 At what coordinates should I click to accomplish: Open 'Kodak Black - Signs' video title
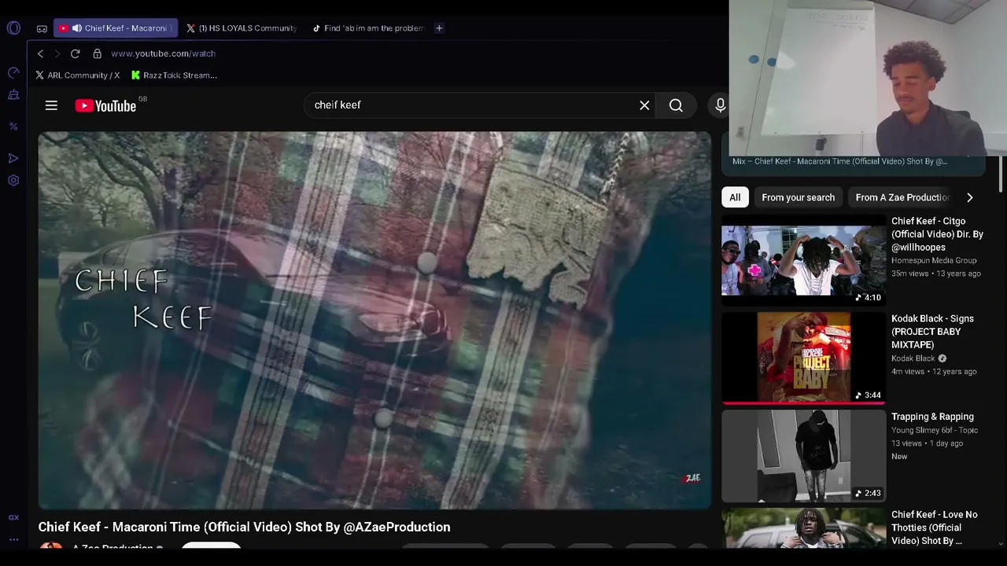pyautogui.click(x=932, y=332)
